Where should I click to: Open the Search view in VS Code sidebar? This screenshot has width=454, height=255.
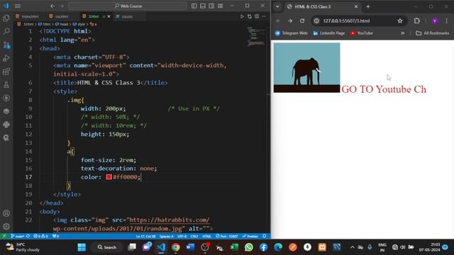click(x=6, y=31)
